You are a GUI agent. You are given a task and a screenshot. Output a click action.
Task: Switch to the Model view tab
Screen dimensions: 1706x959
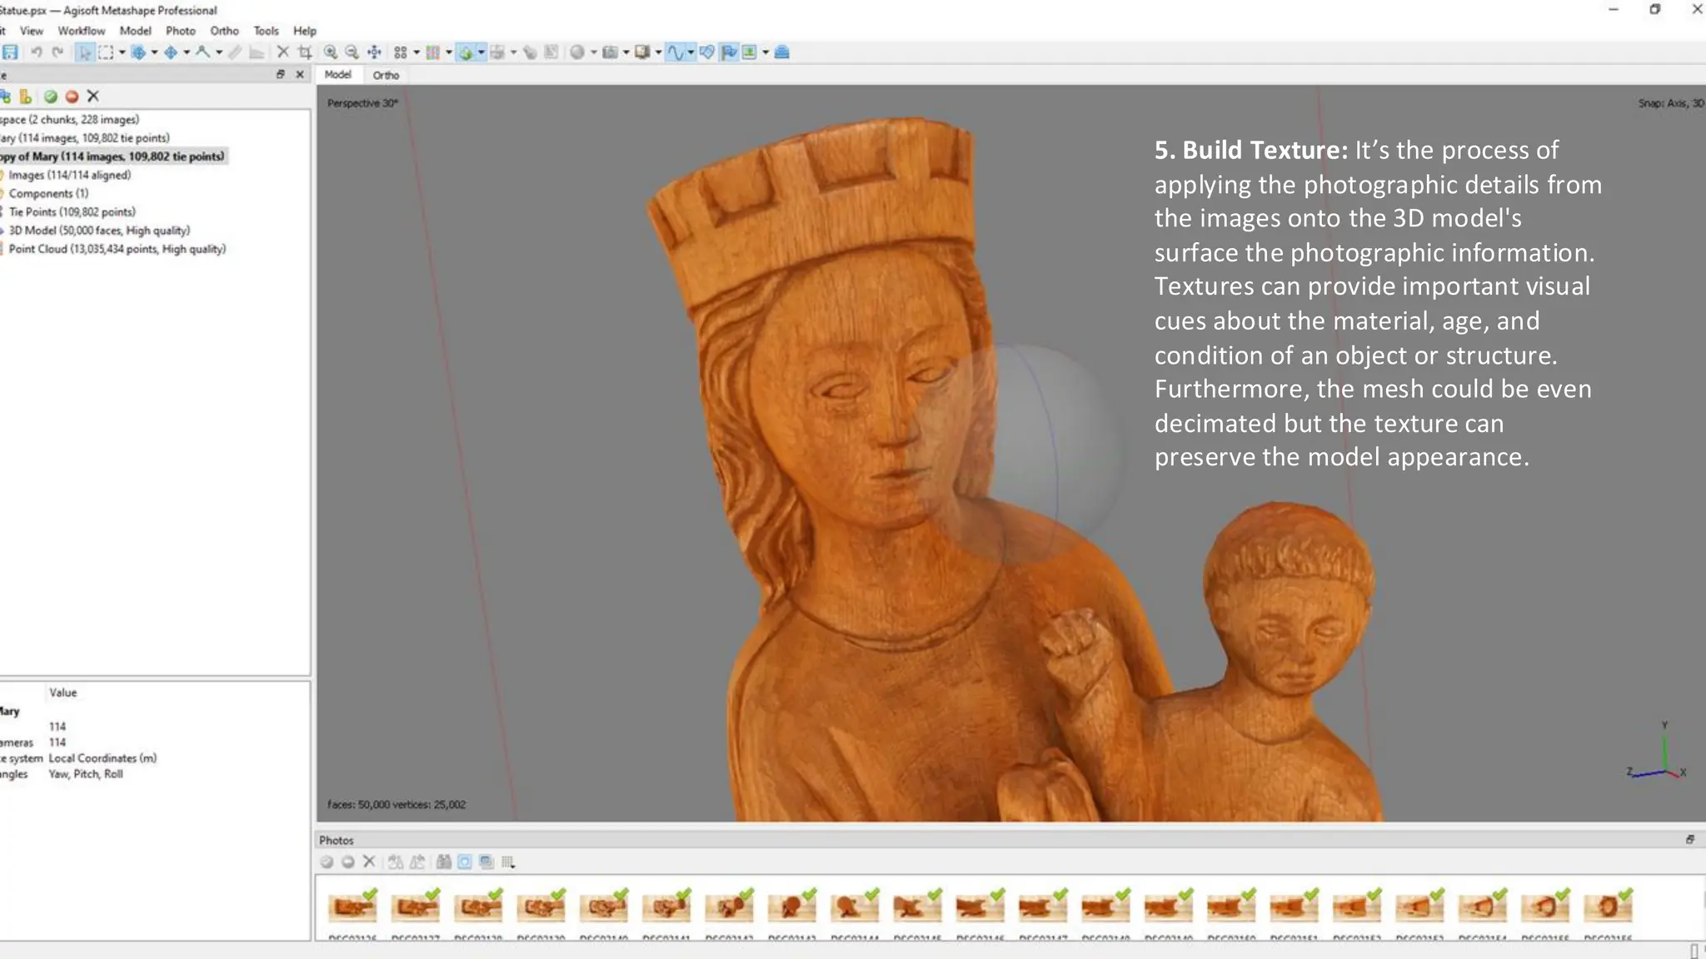click(337, 74)
